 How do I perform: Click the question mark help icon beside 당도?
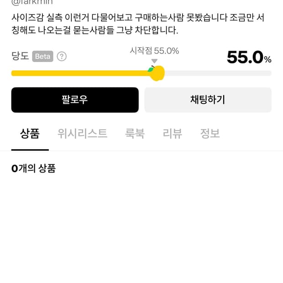(x=62, y=57)
